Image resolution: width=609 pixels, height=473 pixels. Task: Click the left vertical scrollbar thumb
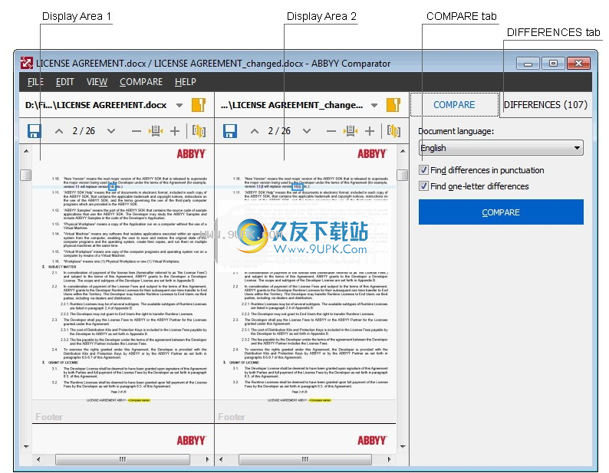(x=26, y=175)
